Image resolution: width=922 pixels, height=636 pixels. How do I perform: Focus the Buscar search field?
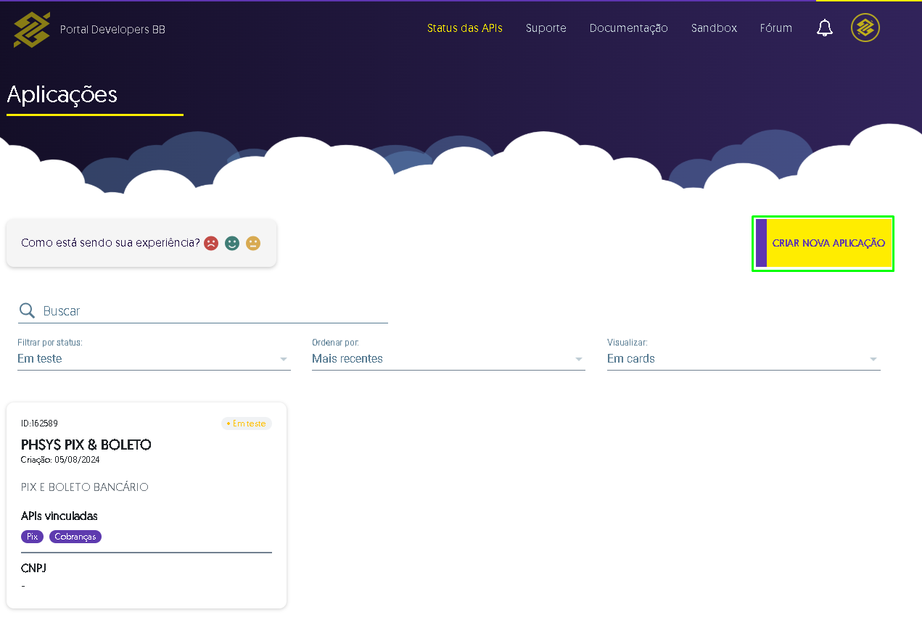[203, 310]
